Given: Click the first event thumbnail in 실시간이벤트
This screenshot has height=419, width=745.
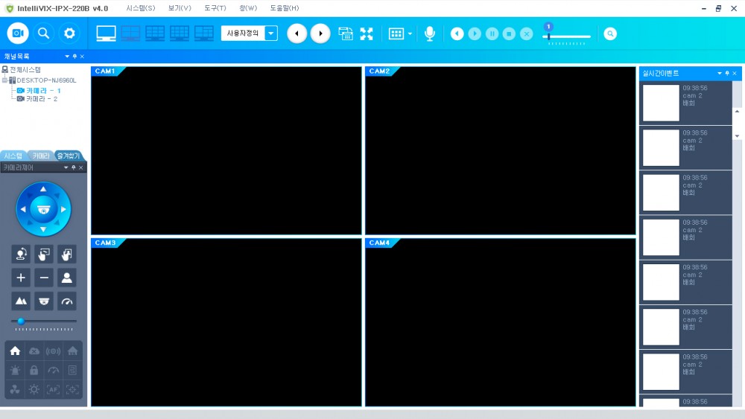Looking at the screenshot, I should tap(661, 103).
